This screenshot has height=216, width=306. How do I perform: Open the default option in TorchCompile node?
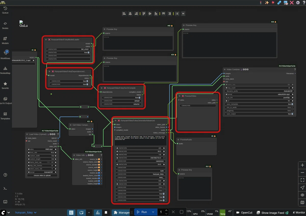121,101
